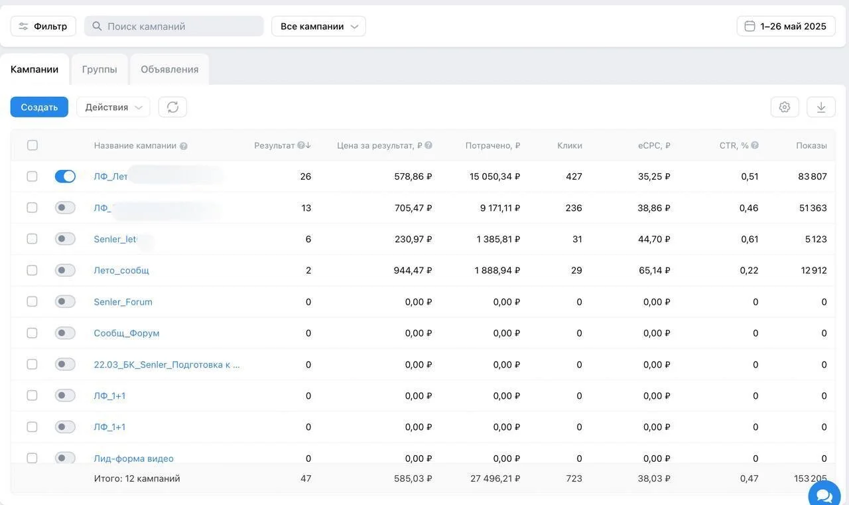
Task: Click the refresh icon next to Действия
Action: (172, 107)
